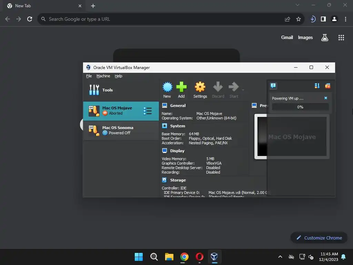Click the 'Other/Unknown (64-bit)' operating system value
Screen dimensions: 353x265
216,118
